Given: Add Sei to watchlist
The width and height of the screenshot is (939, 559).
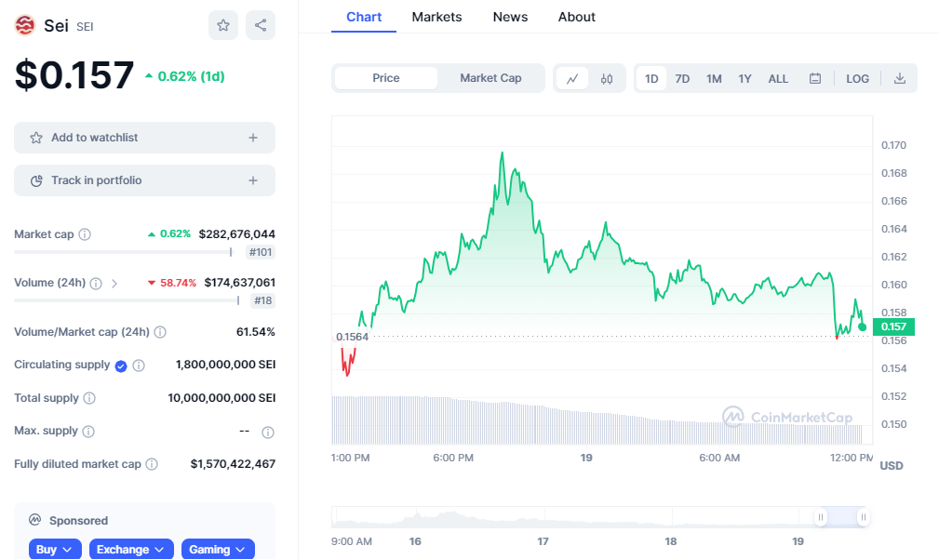Looking at the screenshot, I should point(144,138).
